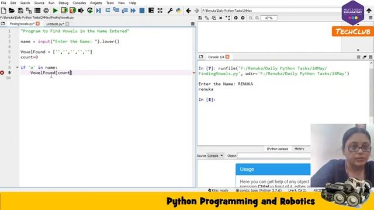Show previous plot arrow

pos(236,18)
